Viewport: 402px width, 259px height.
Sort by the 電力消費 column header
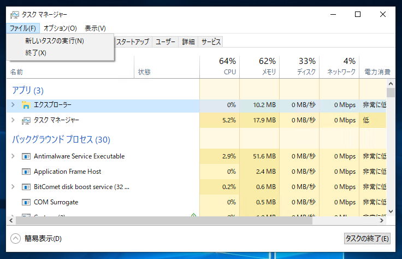point(377,67)
